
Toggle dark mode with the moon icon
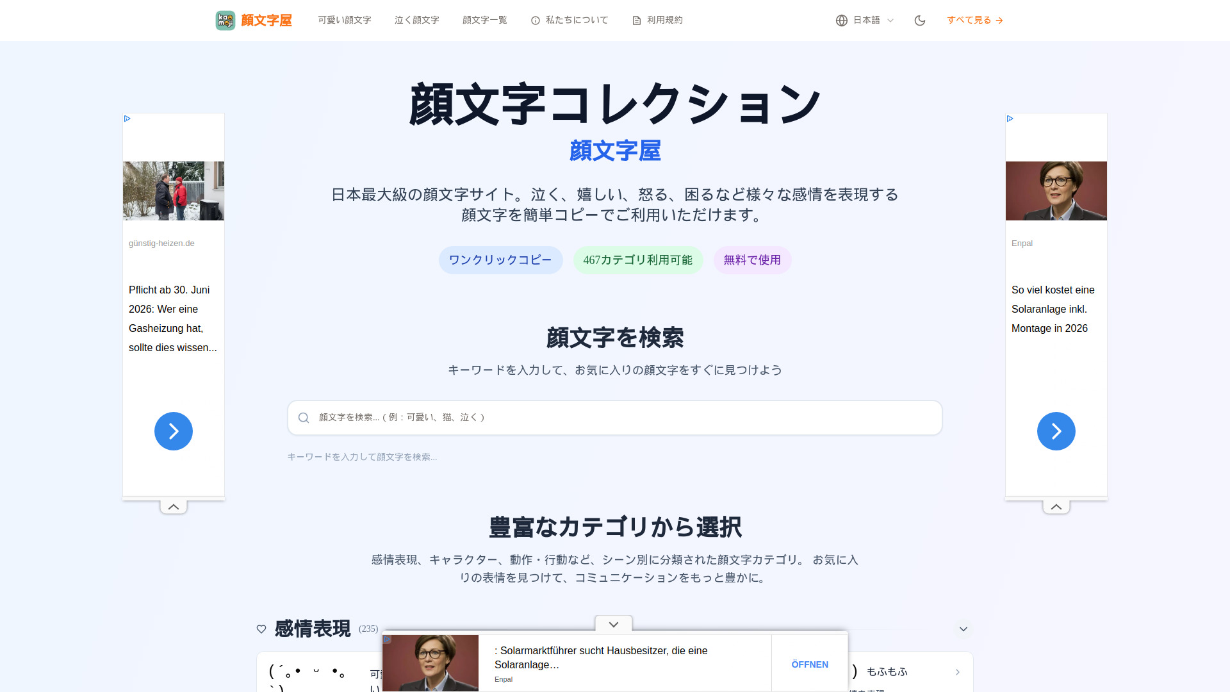tap(920, 21)
